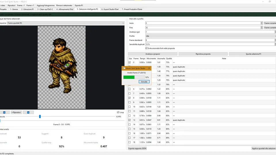The height and width of the screenshot is (155, 276).
Task: Check the Usa box for frame 18
Action: click(x=130, y=142)
